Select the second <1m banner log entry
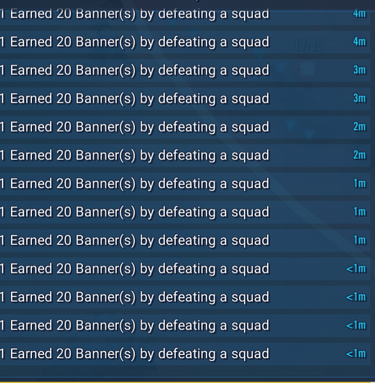Screen dimensions: 375x383 click(185, 297)
